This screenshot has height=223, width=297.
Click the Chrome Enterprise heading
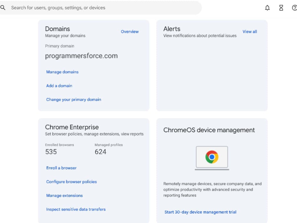tap(72, 127)
